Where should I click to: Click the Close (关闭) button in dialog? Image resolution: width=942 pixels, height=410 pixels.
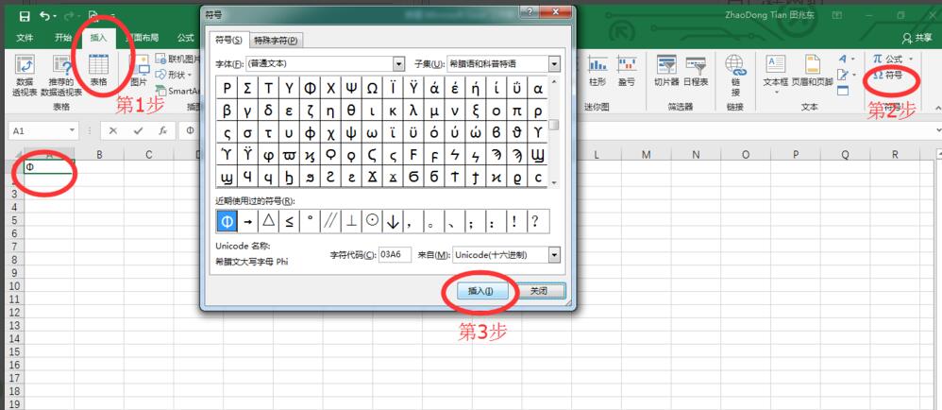(539, 290)
